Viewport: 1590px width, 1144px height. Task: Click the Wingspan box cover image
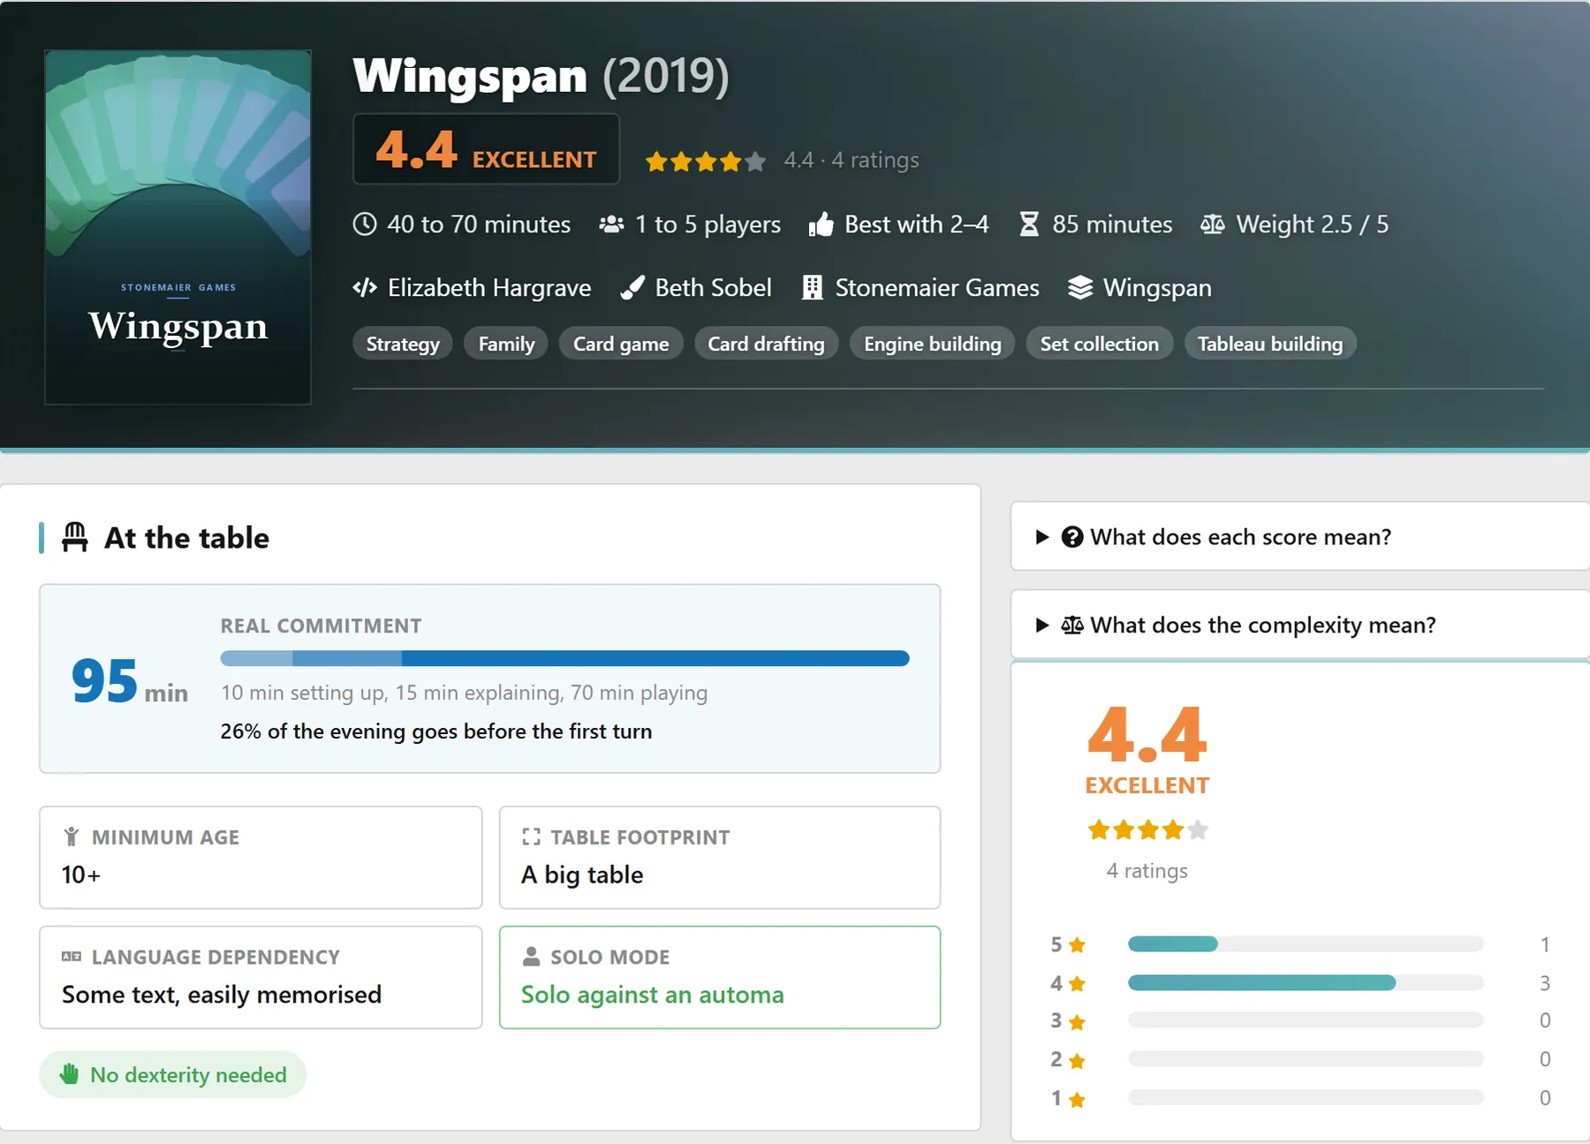178,227
